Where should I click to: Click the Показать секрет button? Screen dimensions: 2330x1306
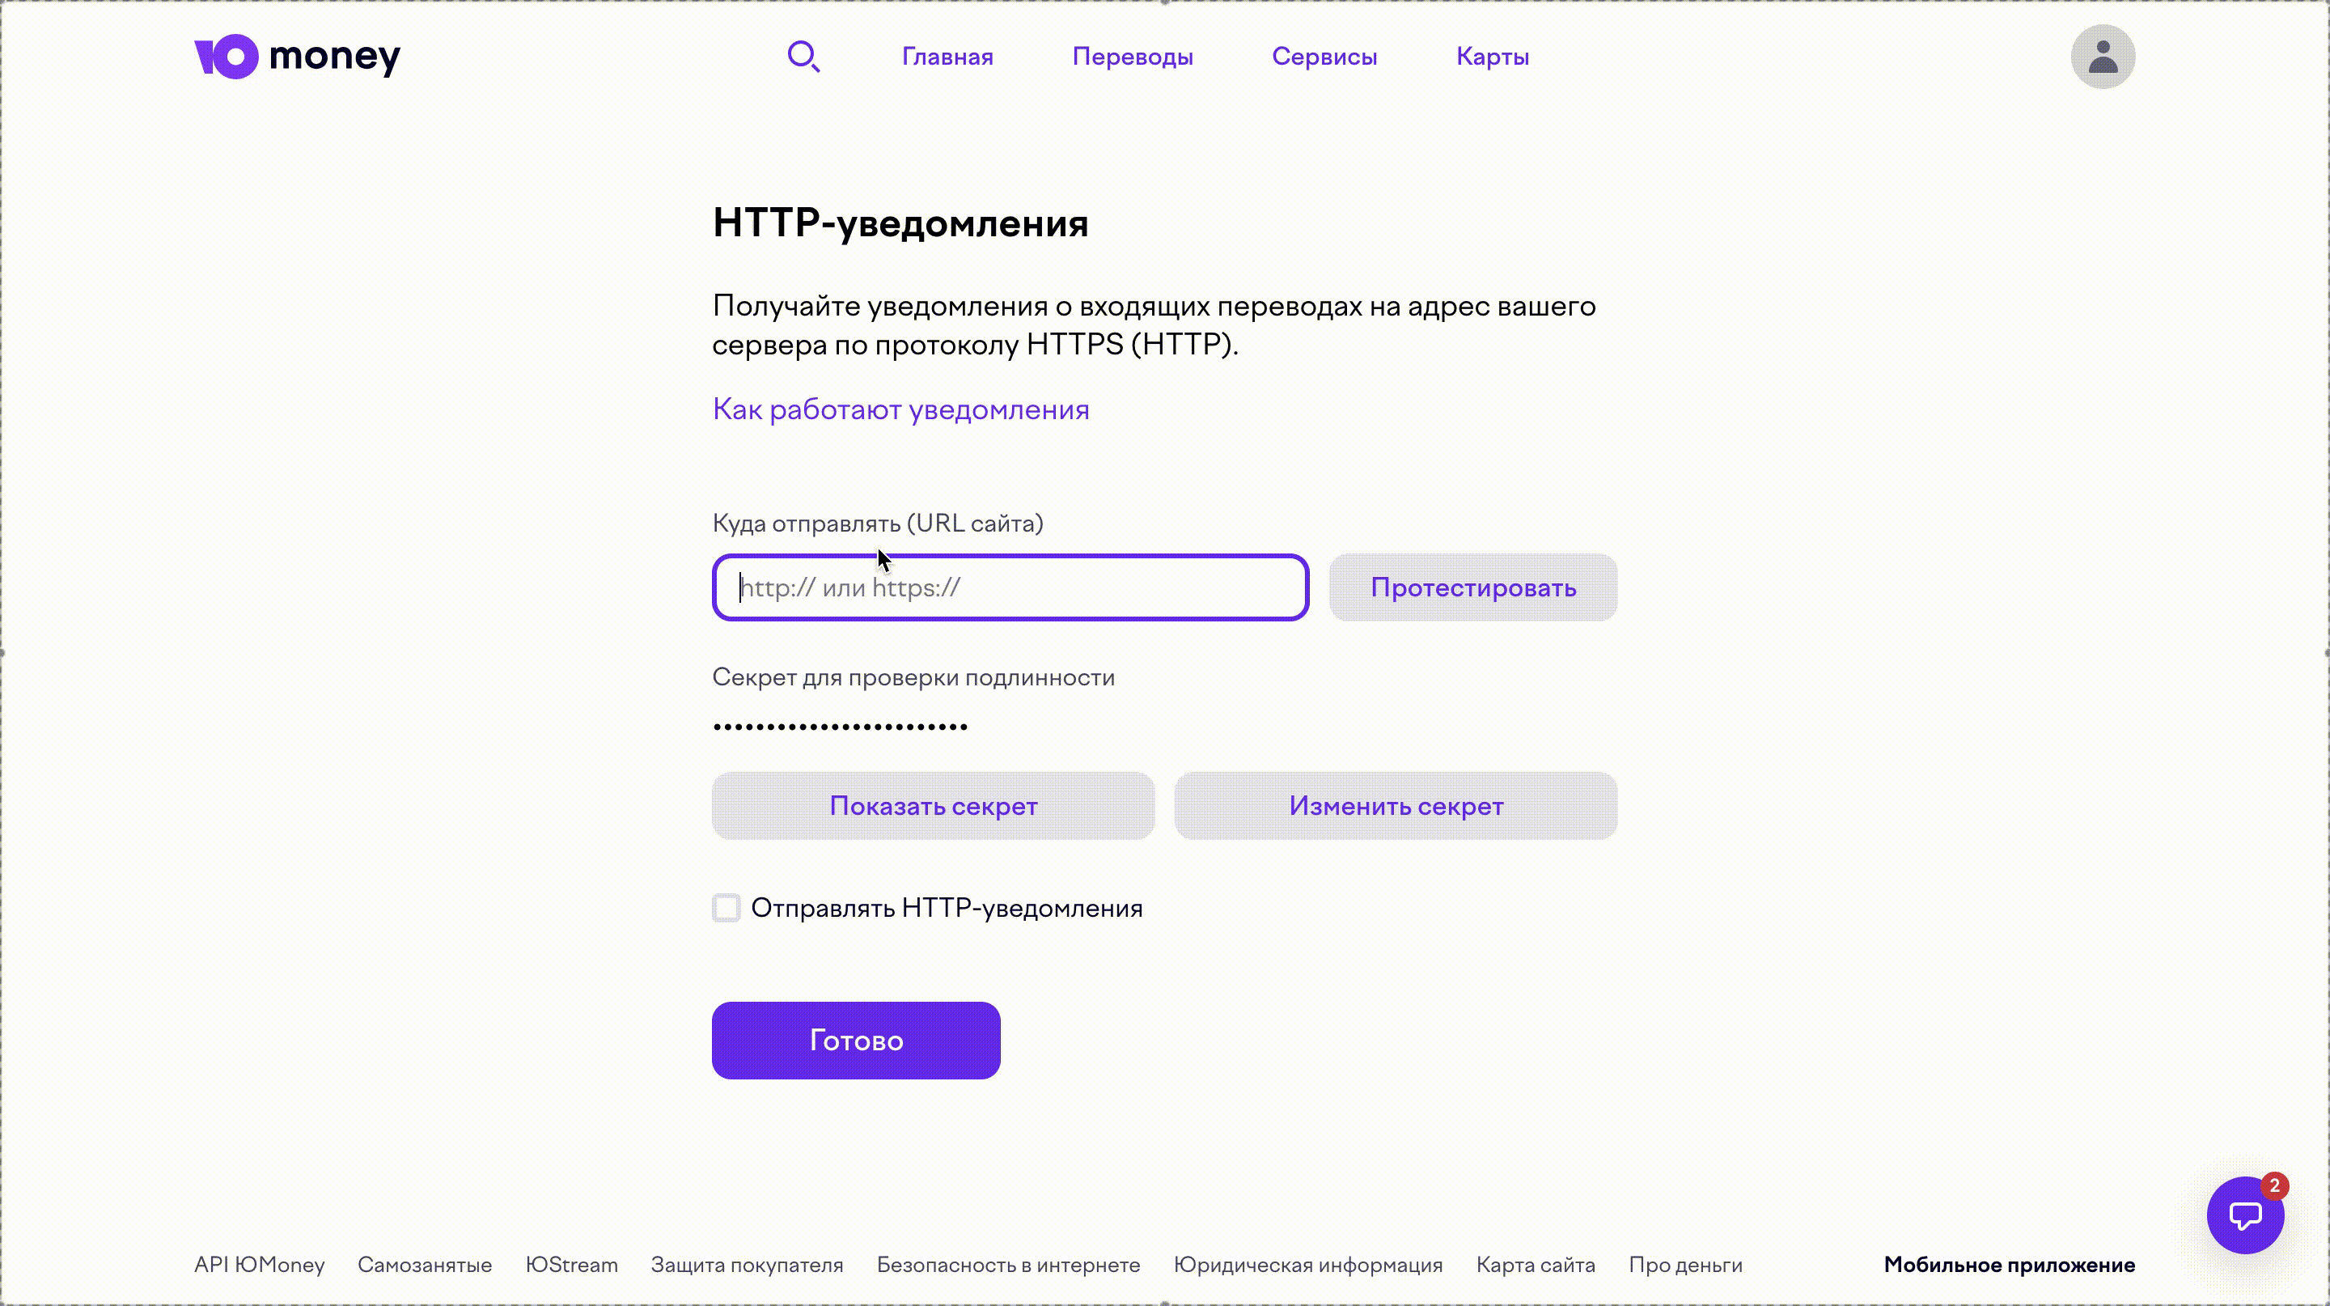[x=933, y=806]
